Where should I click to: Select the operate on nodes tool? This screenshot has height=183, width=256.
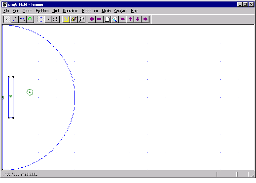[7, 19]
